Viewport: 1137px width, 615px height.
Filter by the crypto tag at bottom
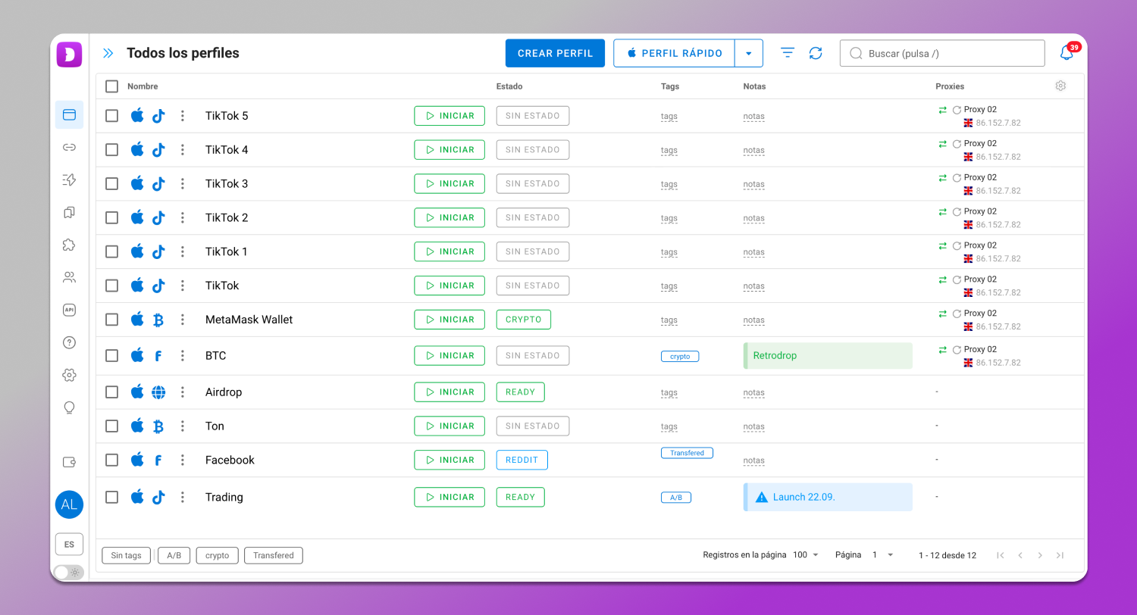click(217, 556)
